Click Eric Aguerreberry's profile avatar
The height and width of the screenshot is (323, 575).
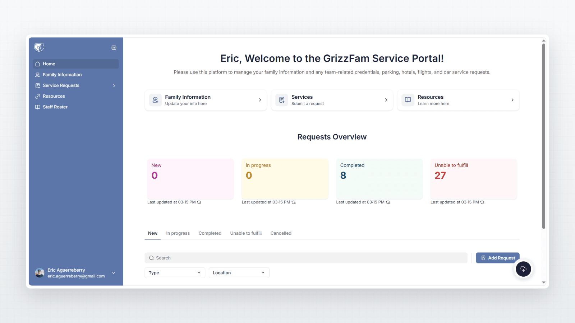[x=40, y=273]
